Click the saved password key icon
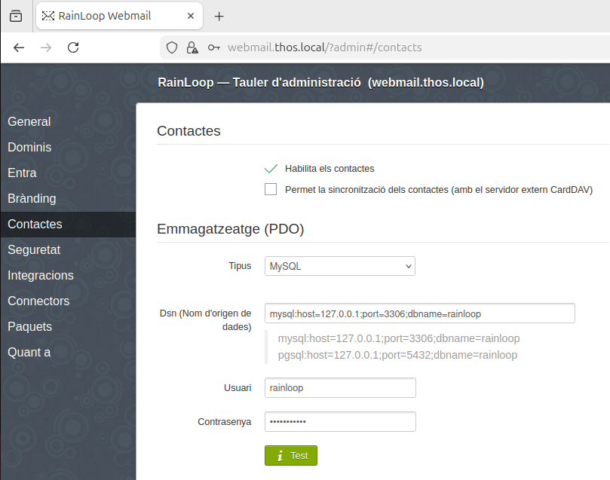Screen dimensions: 610x480 [213, 47]
